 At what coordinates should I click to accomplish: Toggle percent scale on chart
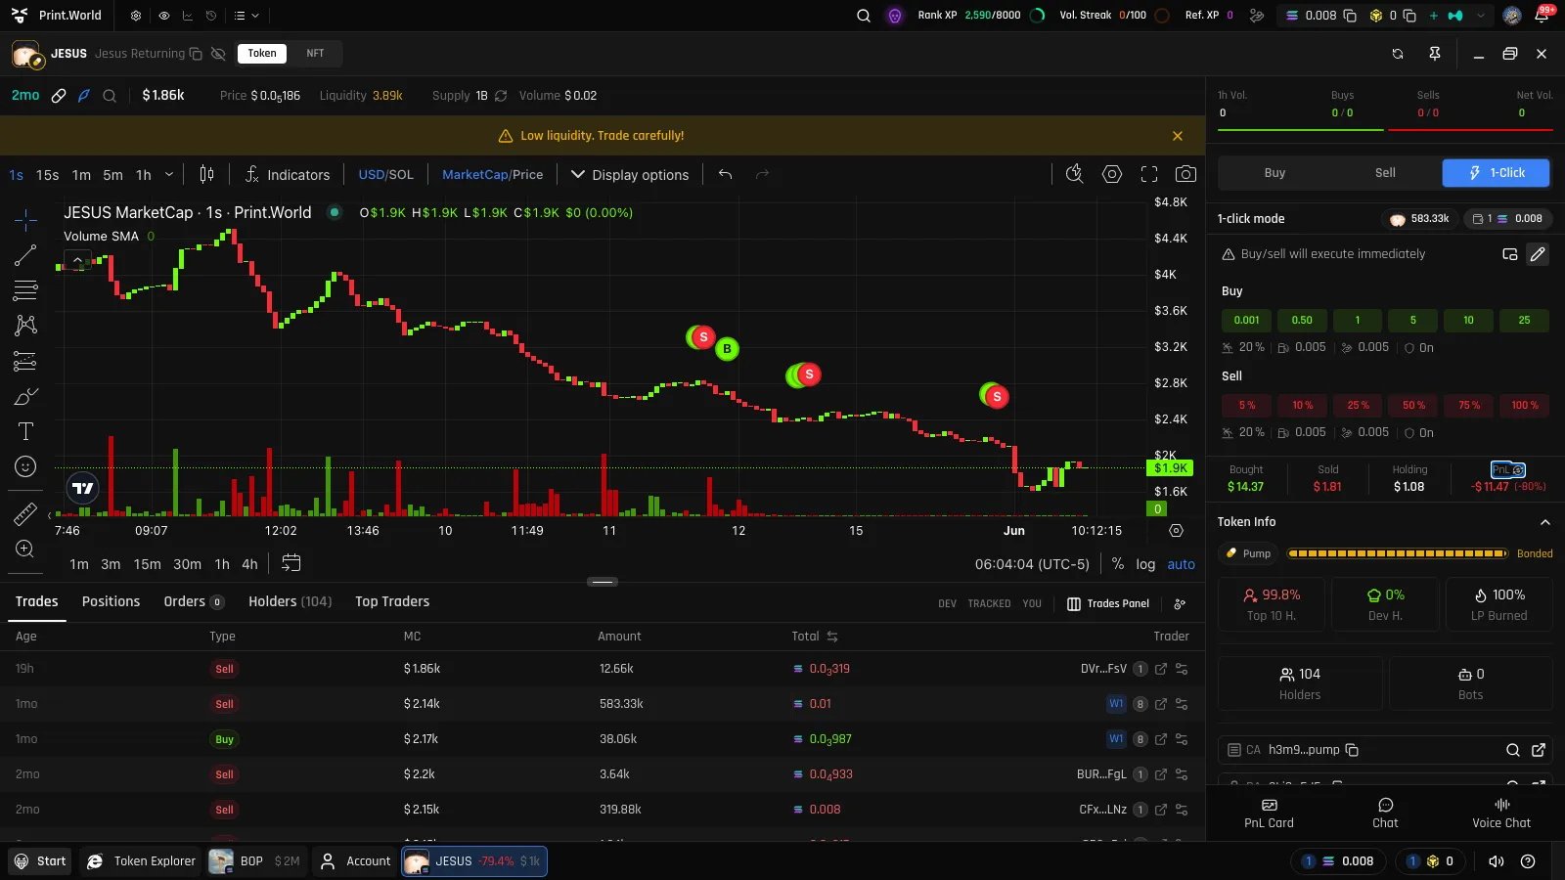coord(1118,564)
